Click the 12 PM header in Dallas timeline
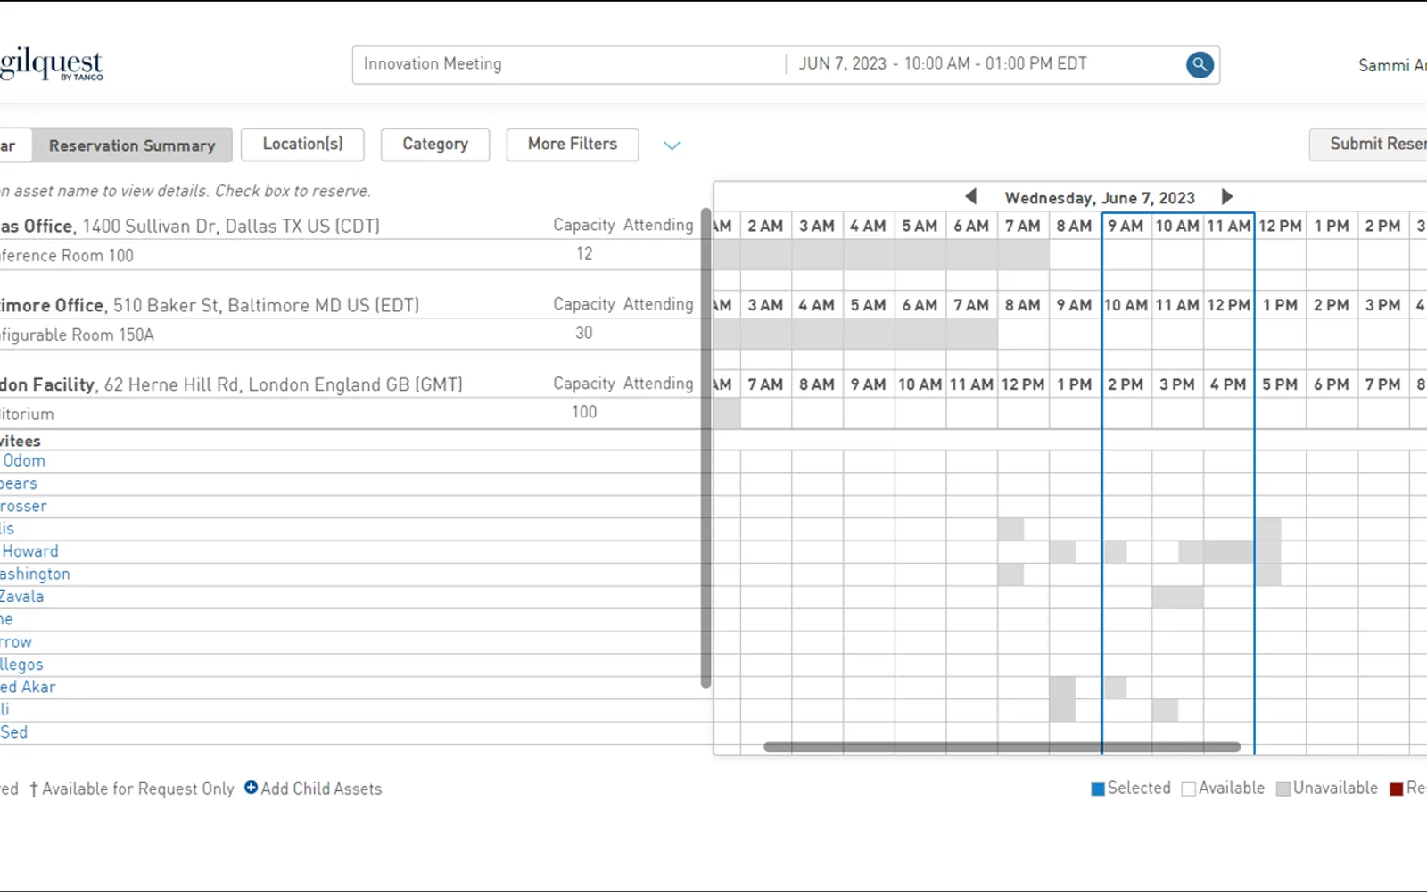 point(1280,227)
